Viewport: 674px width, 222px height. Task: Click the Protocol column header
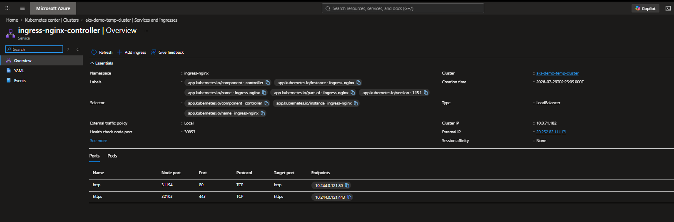(244, 173)
